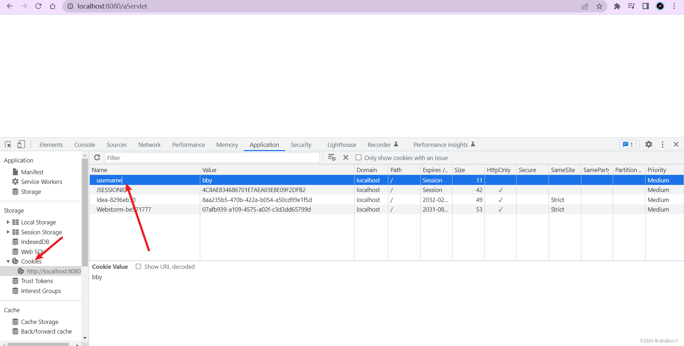Toggle the device toolbar icon
Viewport: 684px width, 346px height.
(x=21, y=144)
